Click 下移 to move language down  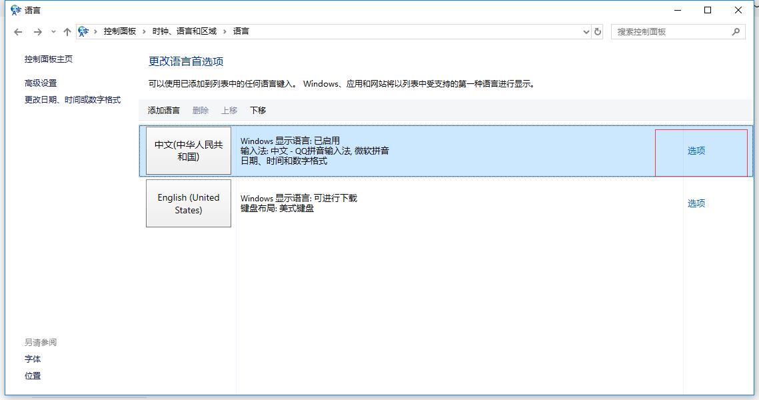point(257,109)
